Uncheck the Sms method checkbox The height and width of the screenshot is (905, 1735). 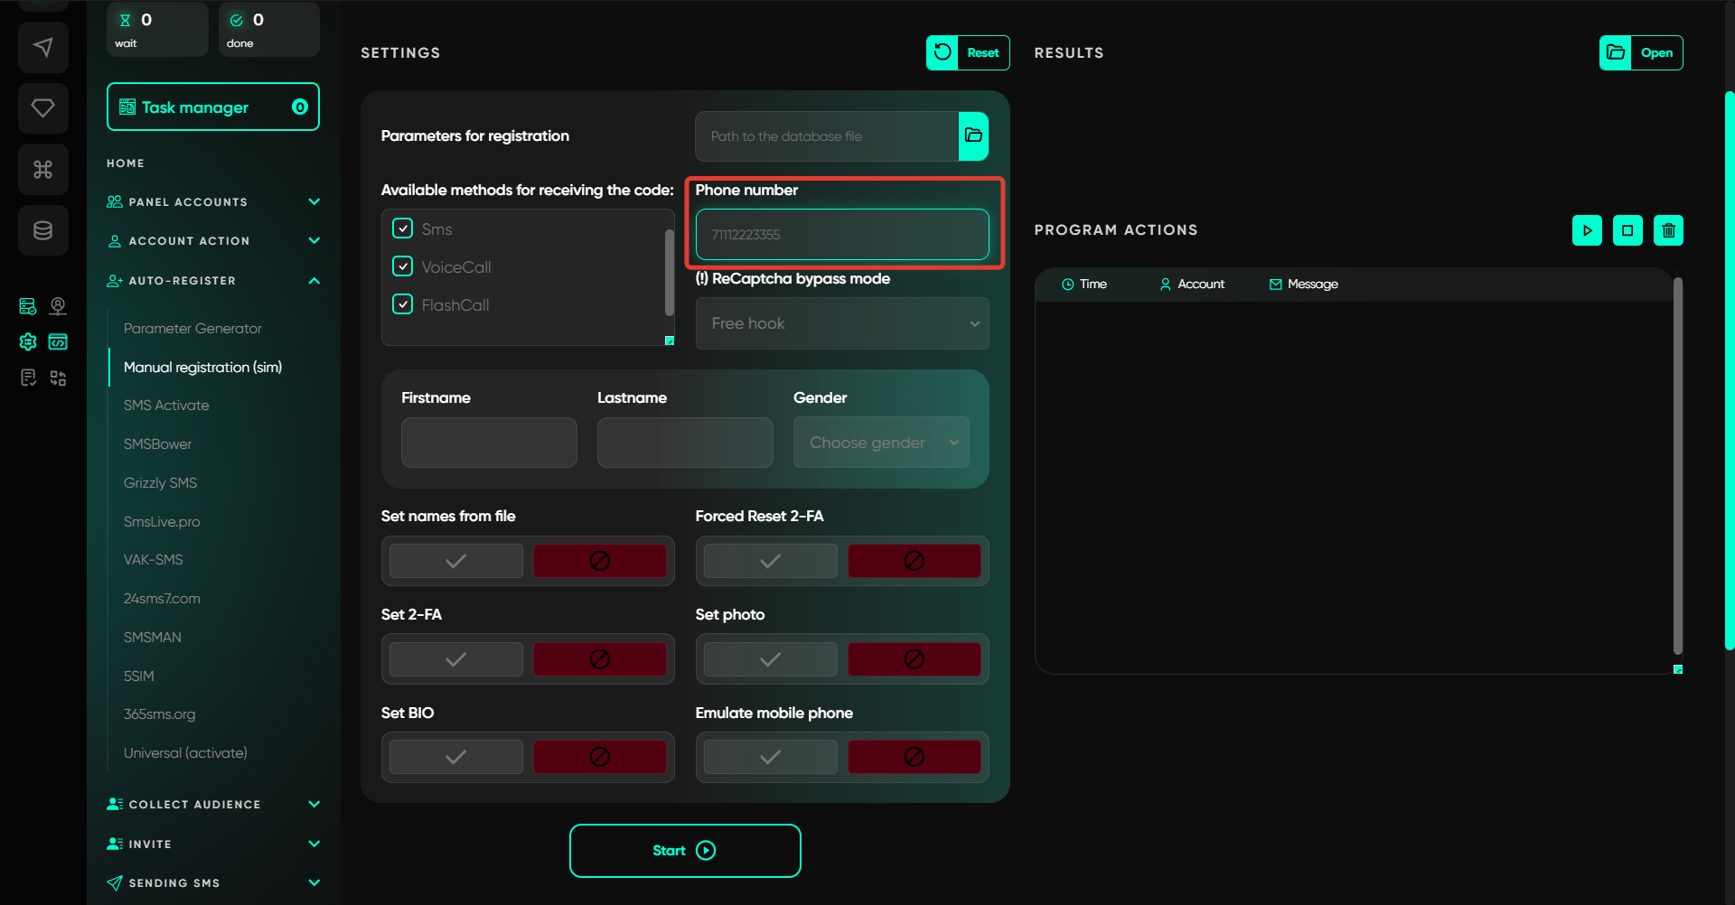[403, 229]
